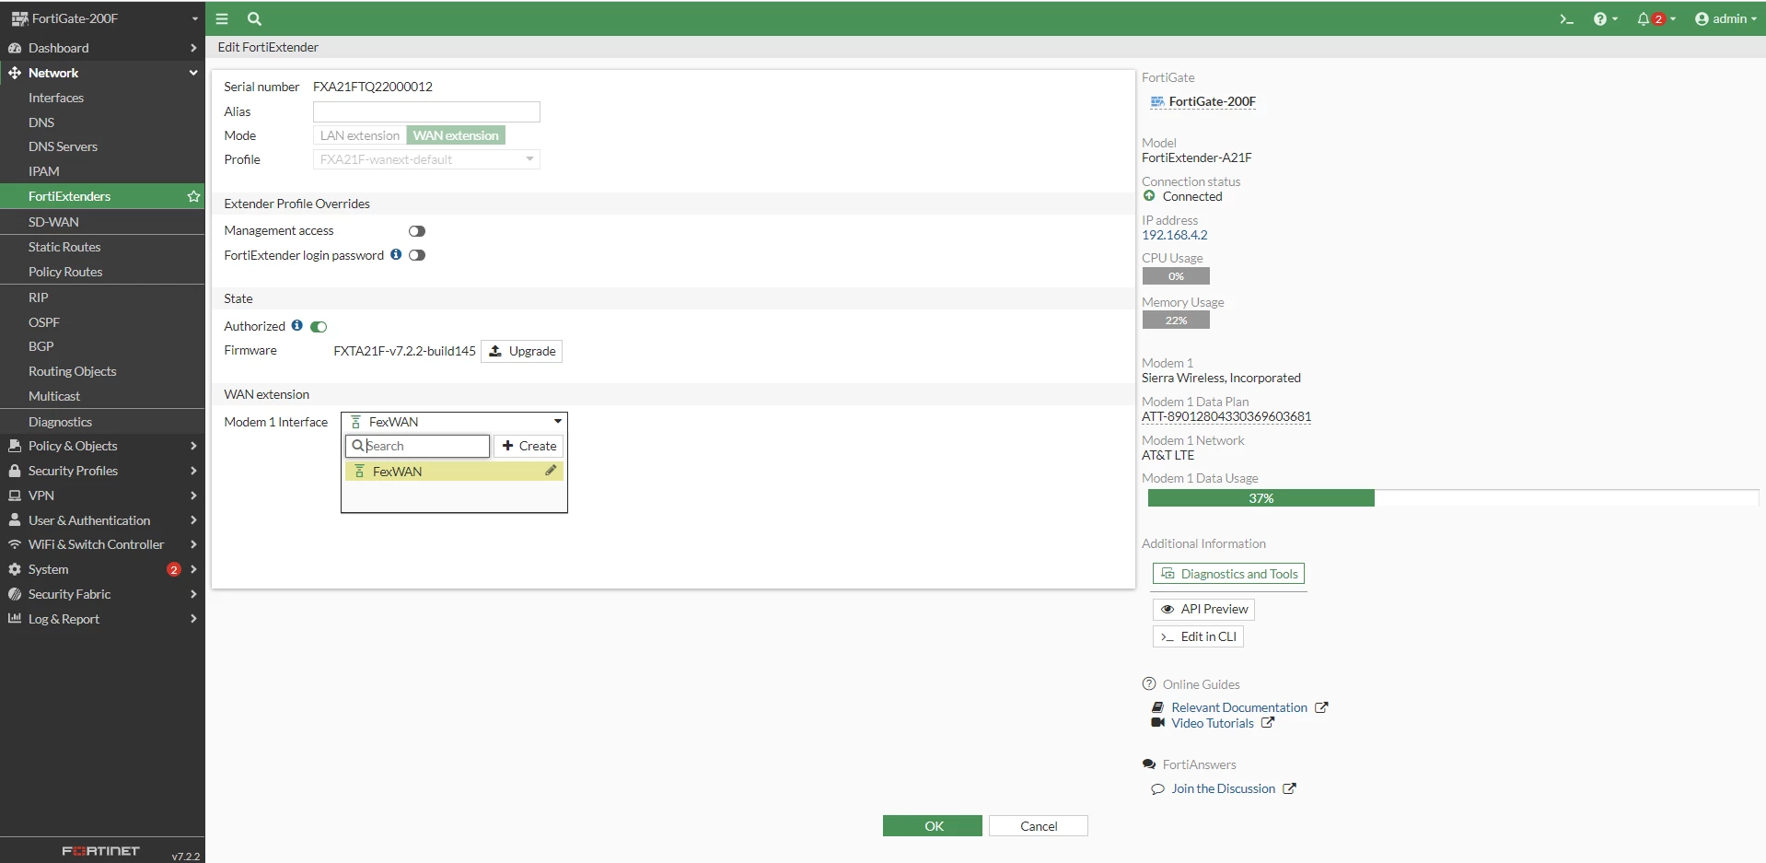The image size is (1766, 863).
Task: Click the info icon beside FortiExtender login password
Action: (x=396, y=254)
